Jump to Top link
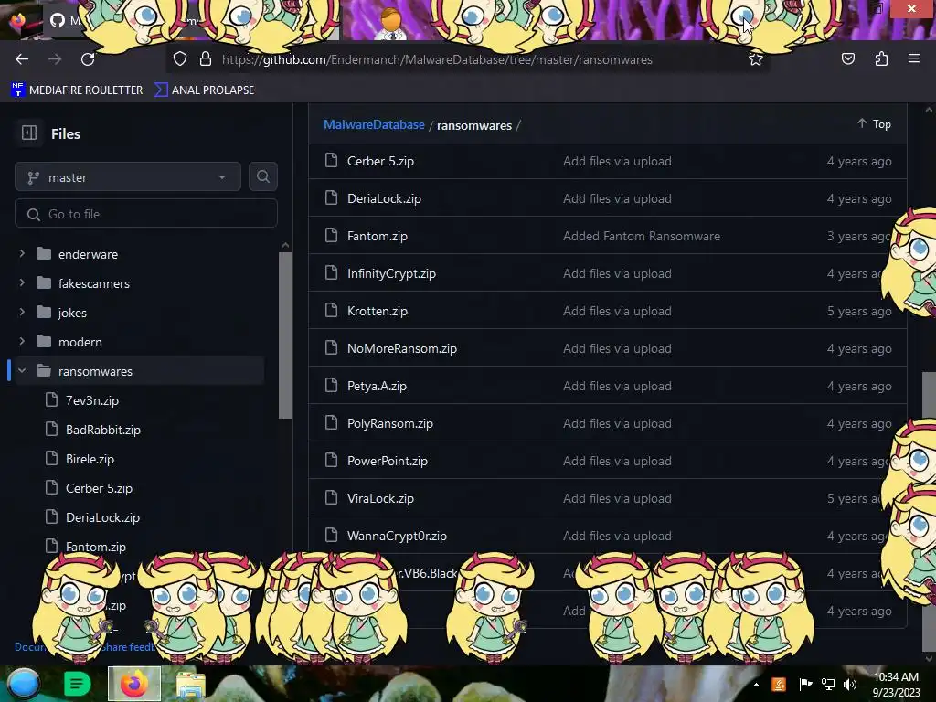This screenshot has height=702, width=936. (875, 123)
